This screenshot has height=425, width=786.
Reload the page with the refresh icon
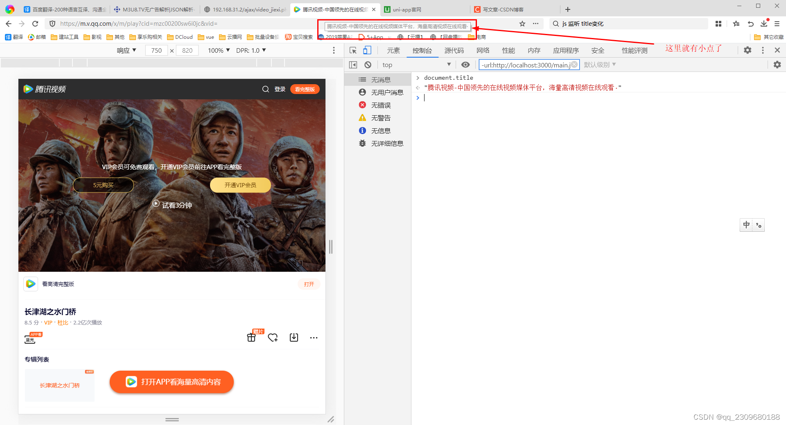(x=35, y=24)
